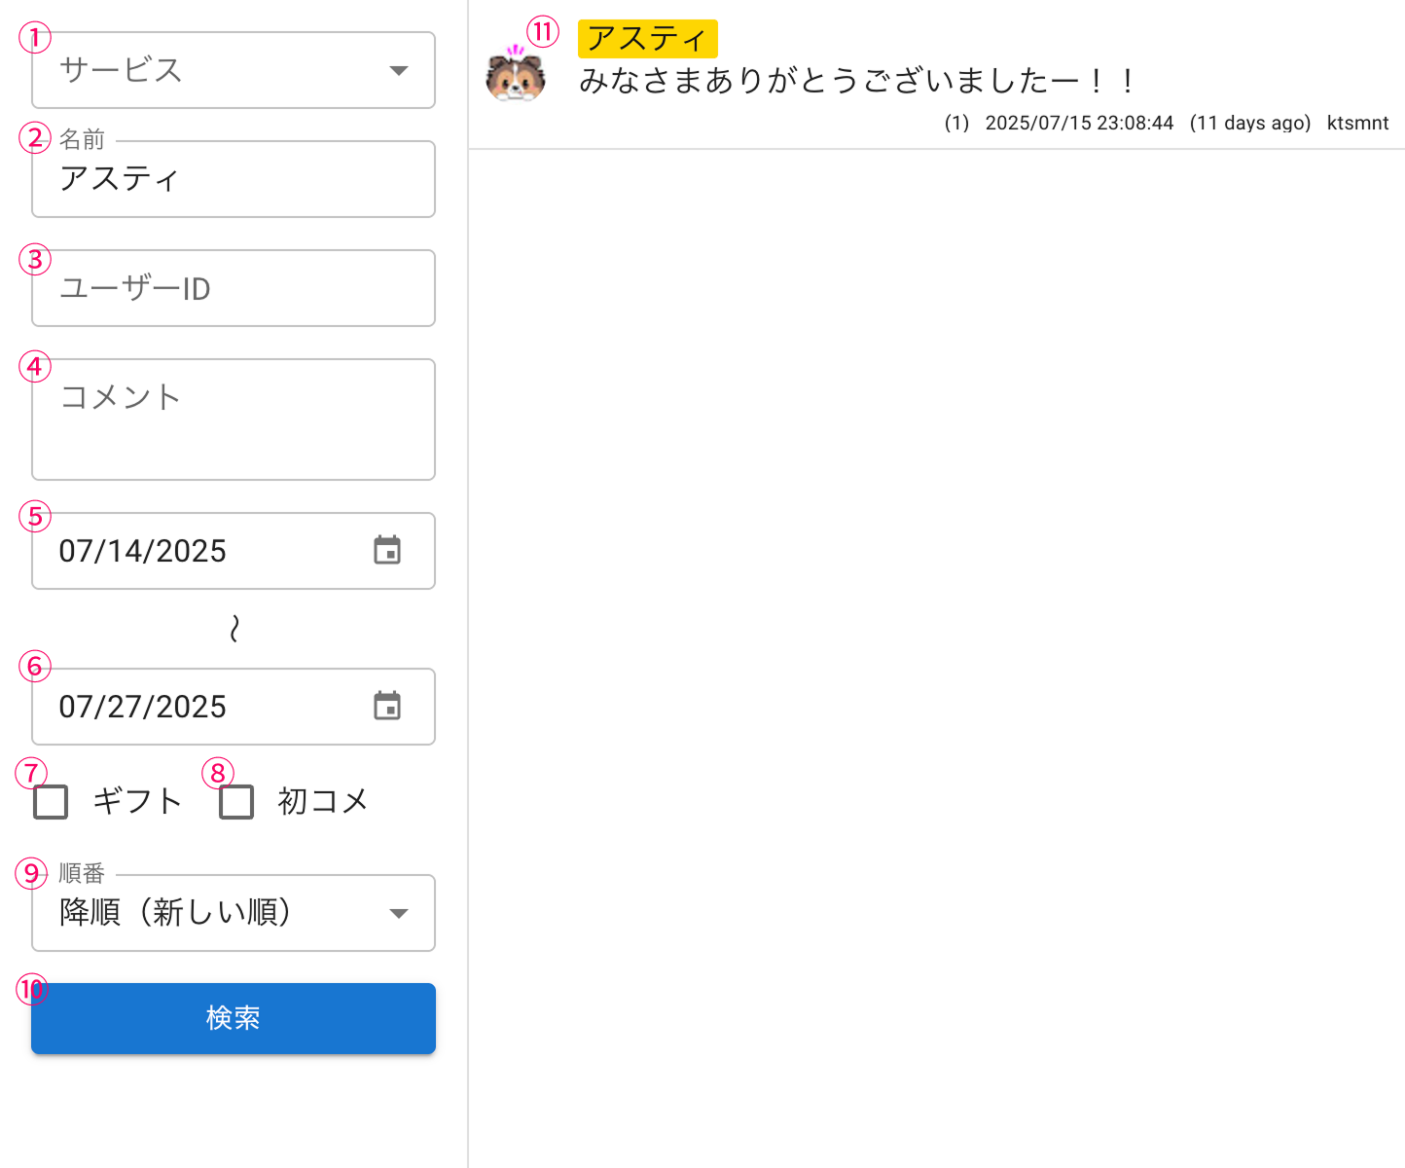1405x1168 pixels.
Task: Open the start date calendar picker icon
Action: coord(387,551)
